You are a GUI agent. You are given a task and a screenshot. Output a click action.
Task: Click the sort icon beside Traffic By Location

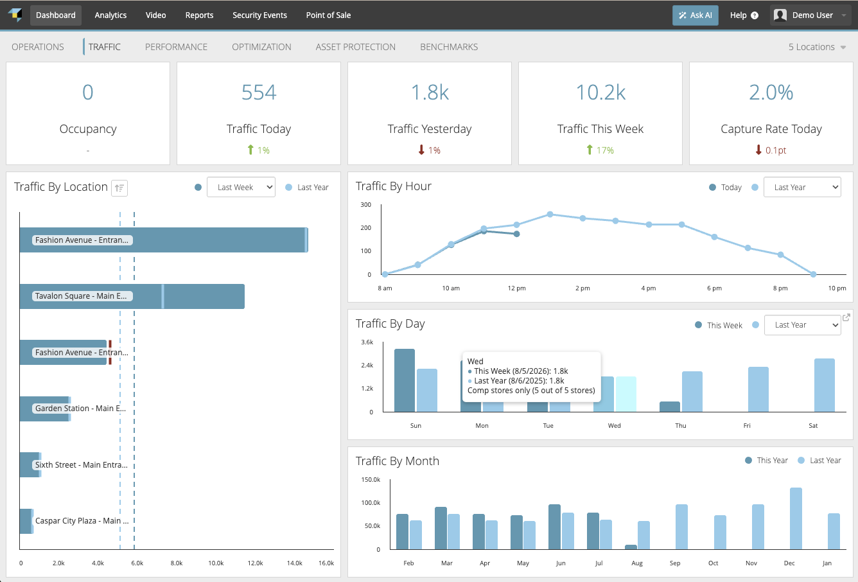click(x=119, y=188)
